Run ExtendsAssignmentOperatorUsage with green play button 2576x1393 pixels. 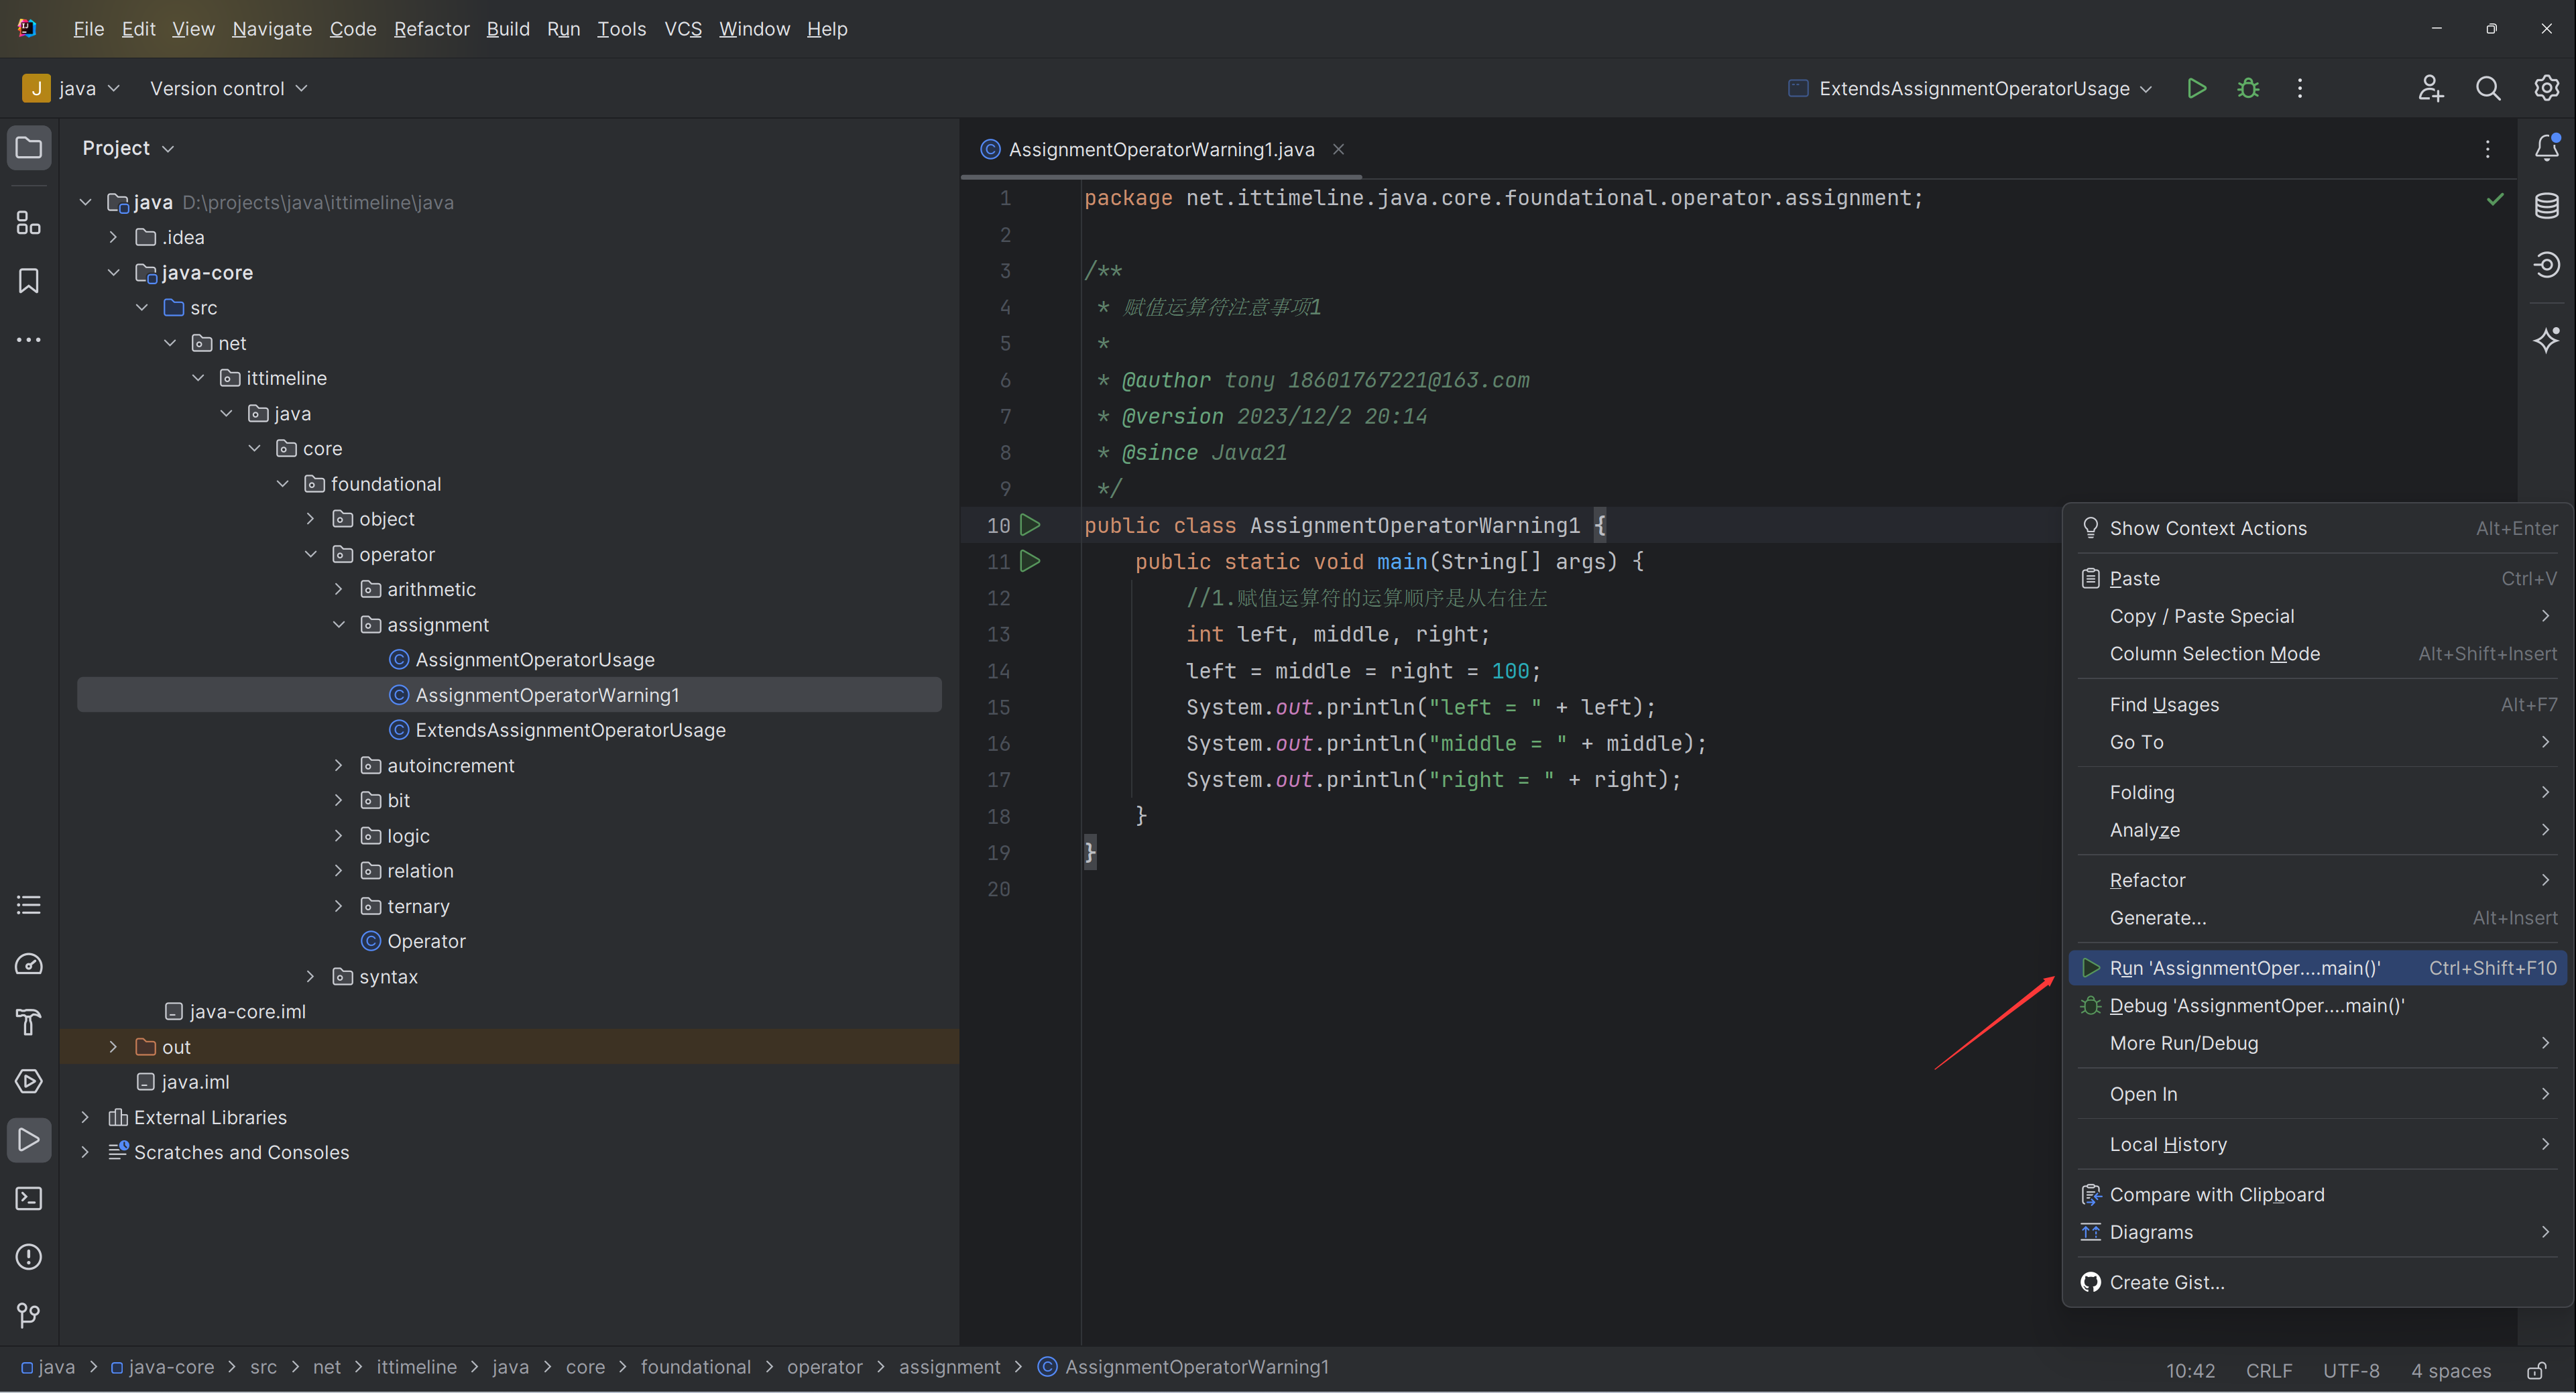2196,89
